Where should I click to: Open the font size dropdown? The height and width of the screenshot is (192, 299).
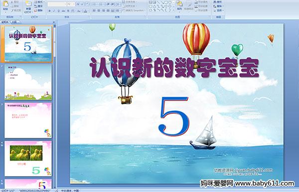74,4
